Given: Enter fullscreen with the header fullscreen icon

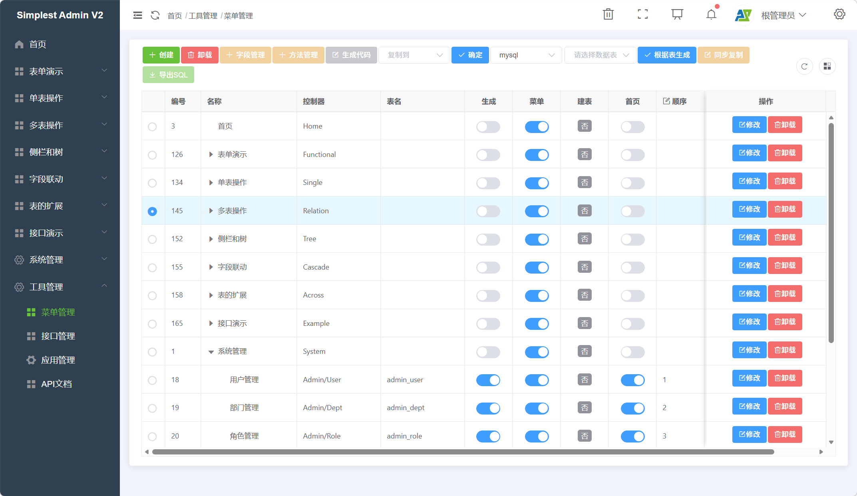Looking at the screenshot, I should (642, 14).
